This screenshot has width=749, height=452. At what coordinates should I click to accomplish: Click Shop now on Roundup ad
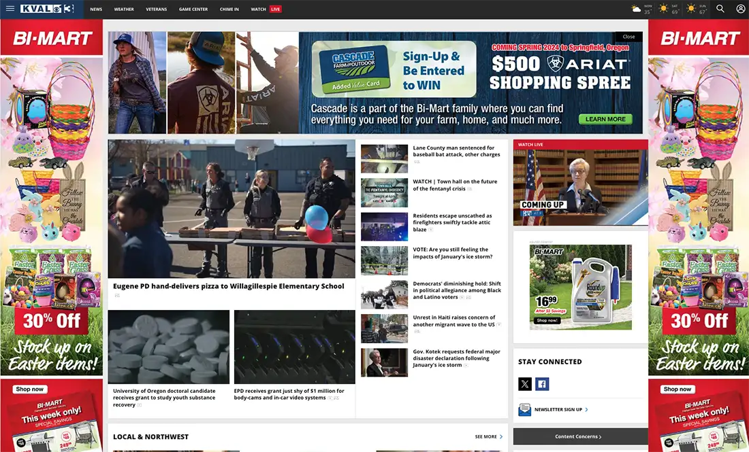click(x=547, y=320)
